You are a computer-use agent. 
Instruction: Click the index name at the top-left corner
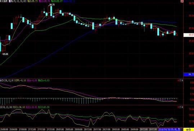click(4, 1)
